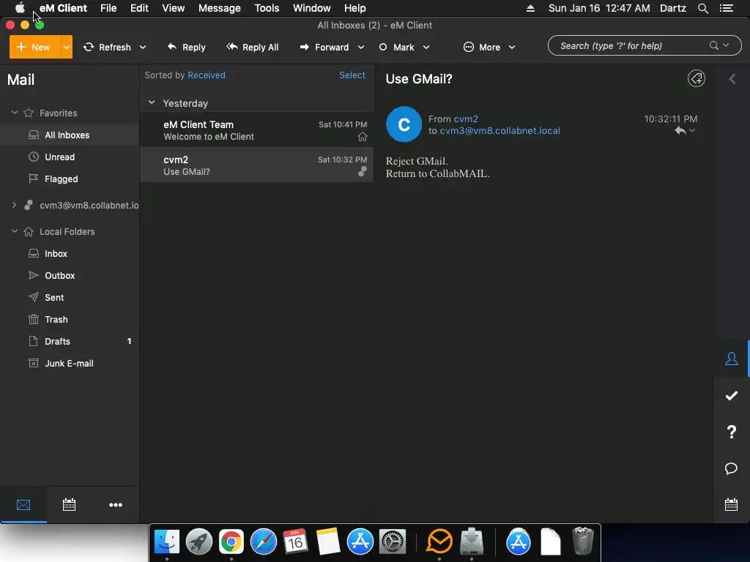Open the Chat bubble sidebar icon
This screenshot has width=750, height=562.
[732, 468]
